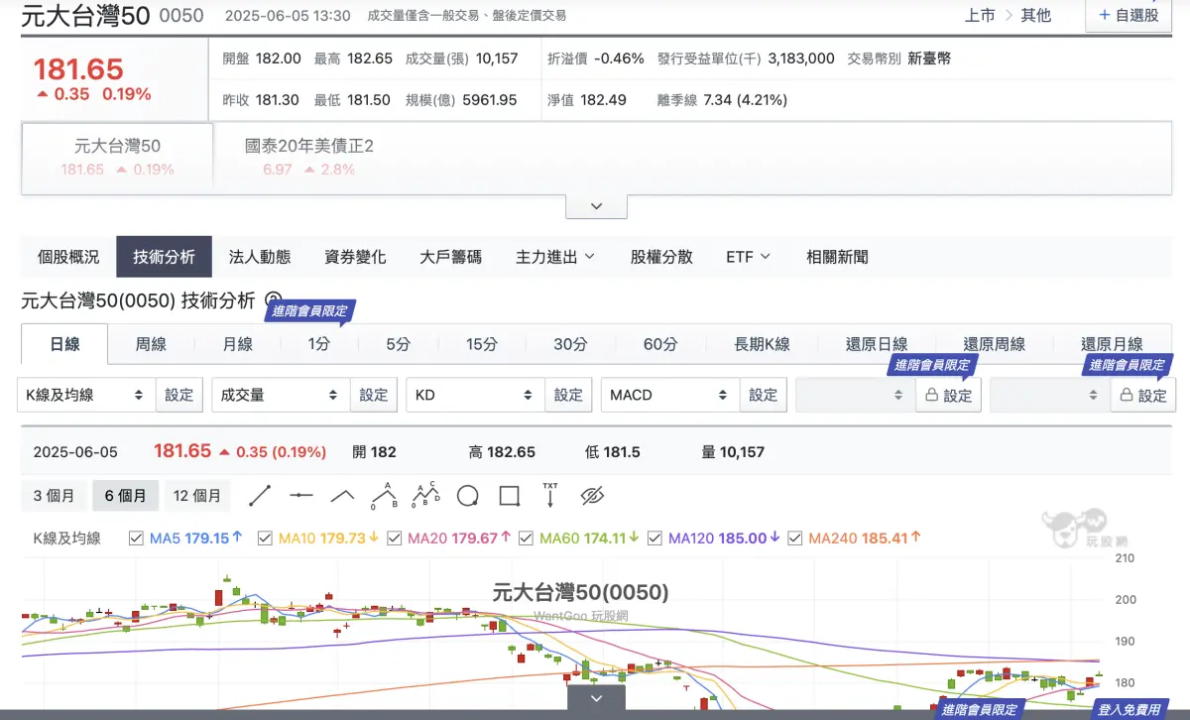
Task: Open the 法人動態 tab
Action: point(260,257)
